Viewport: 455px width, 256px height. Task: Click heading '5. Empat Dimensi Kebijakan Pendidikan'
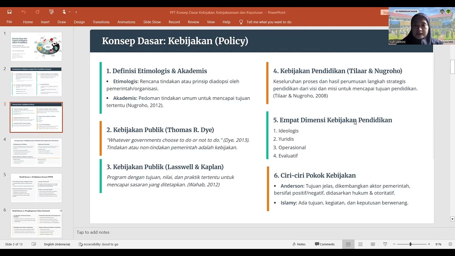[332, 120]
